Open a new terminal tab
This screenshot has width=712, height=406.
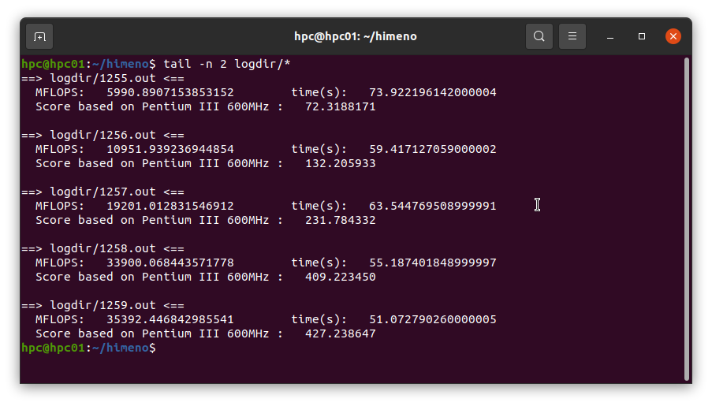tap(39, 36)
